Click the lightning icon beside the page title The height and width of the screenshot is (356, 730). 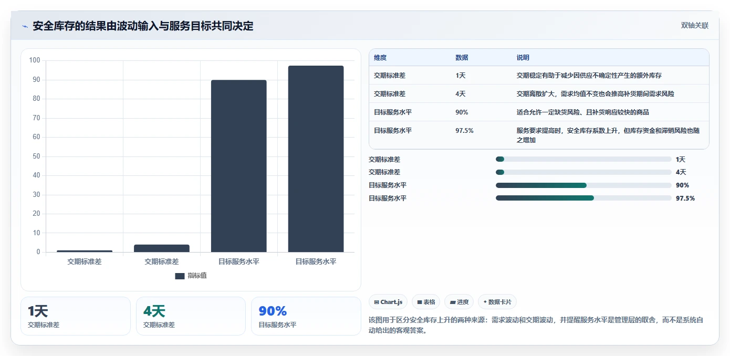tap(25, 26)
